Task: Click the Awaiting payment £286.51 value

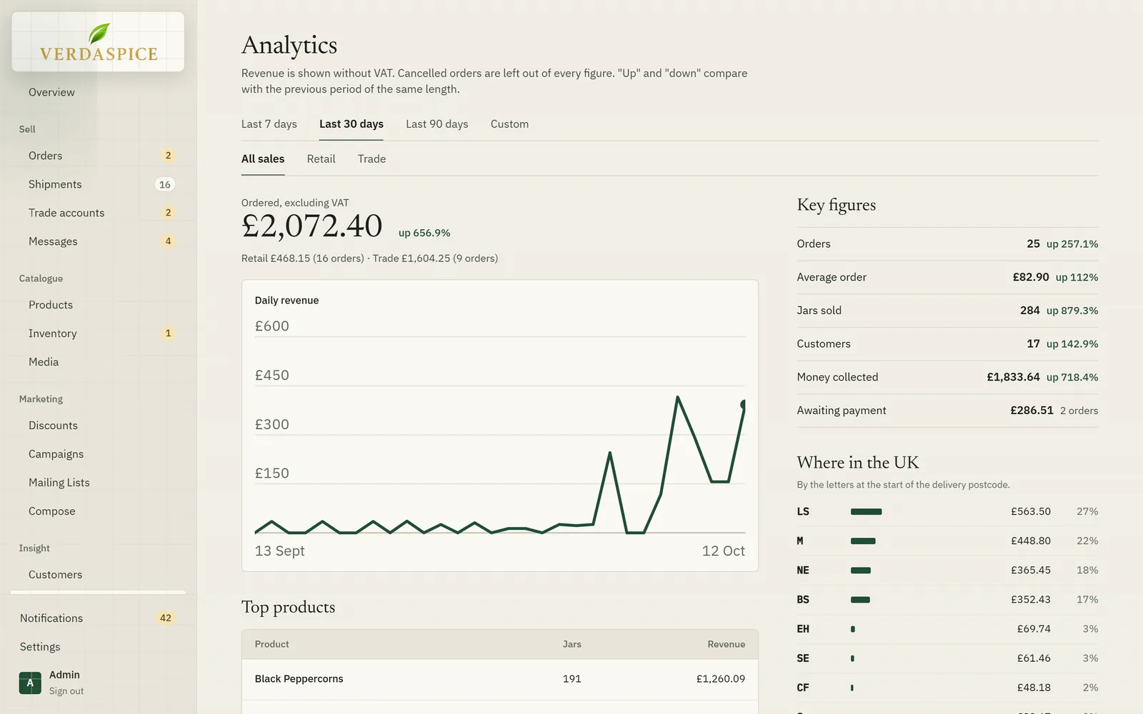Action: click(1032, 411)
